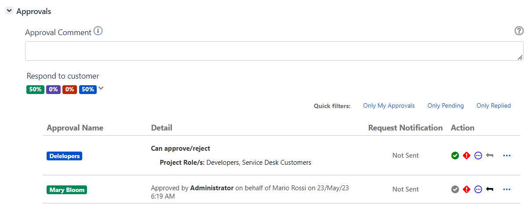
Task: Click red reject icon in Delelopers row
Action: [466, 156]
